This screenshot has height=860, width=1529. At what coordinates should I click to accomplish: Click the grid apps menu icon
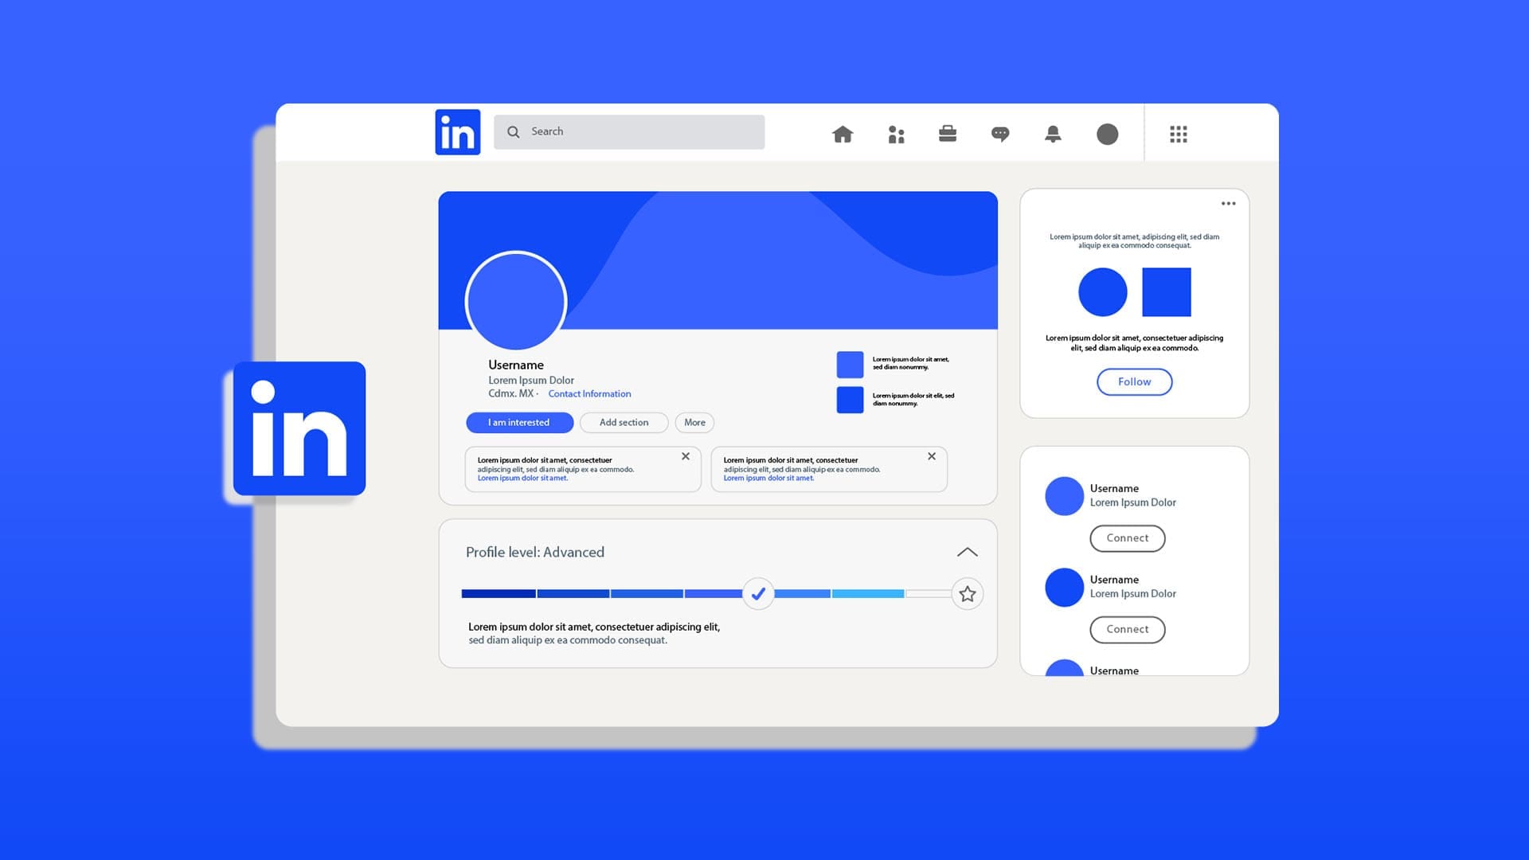tap(1179, 135)
